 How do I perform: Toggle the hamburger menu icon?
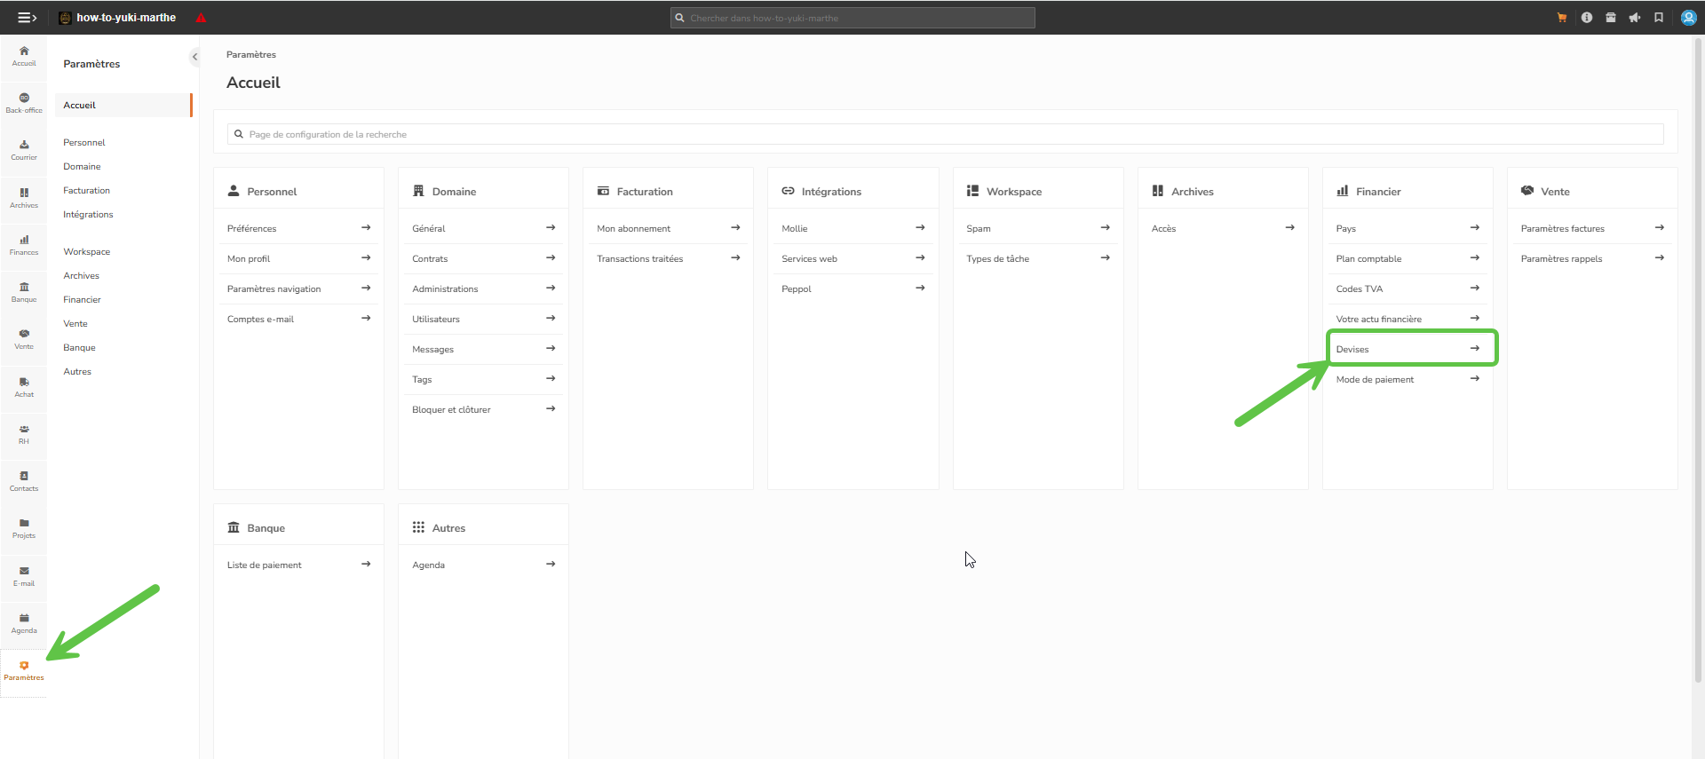[x=27, y=17]
